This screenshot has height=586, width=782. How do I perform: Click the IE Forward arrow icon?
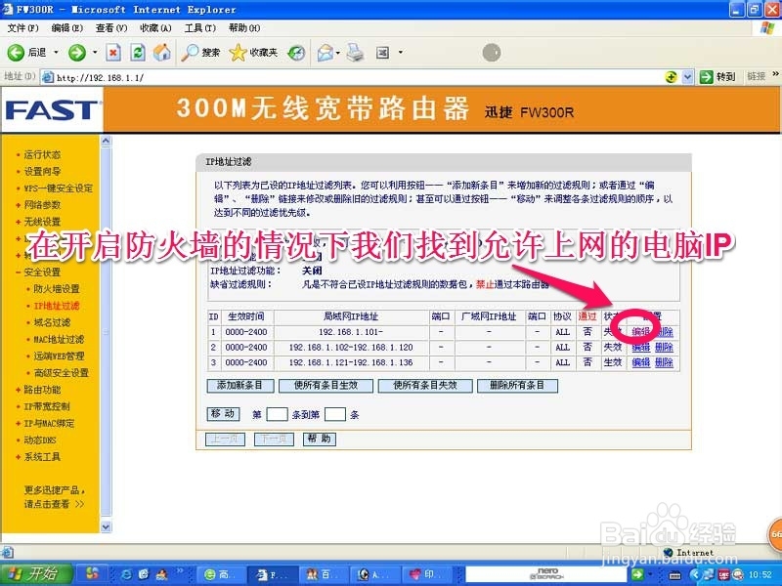coord(77,53)
